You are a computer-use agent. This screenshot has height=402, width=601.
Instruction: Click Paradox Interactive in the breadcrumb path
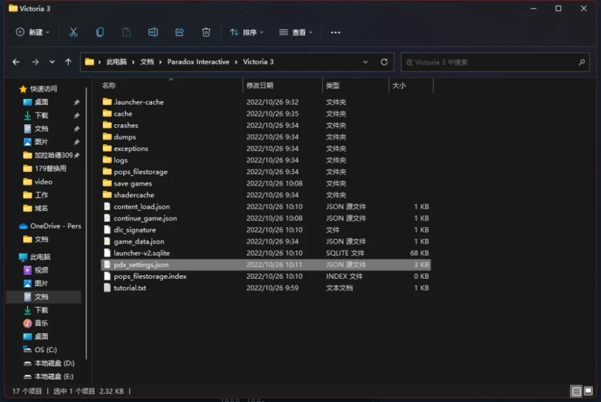point(198,62)
